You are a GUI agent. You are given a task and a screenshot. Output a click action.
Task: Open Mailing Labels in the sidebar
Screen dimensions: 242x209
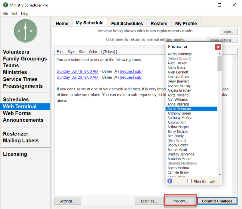pyautogui.click(x=21, y=140)
